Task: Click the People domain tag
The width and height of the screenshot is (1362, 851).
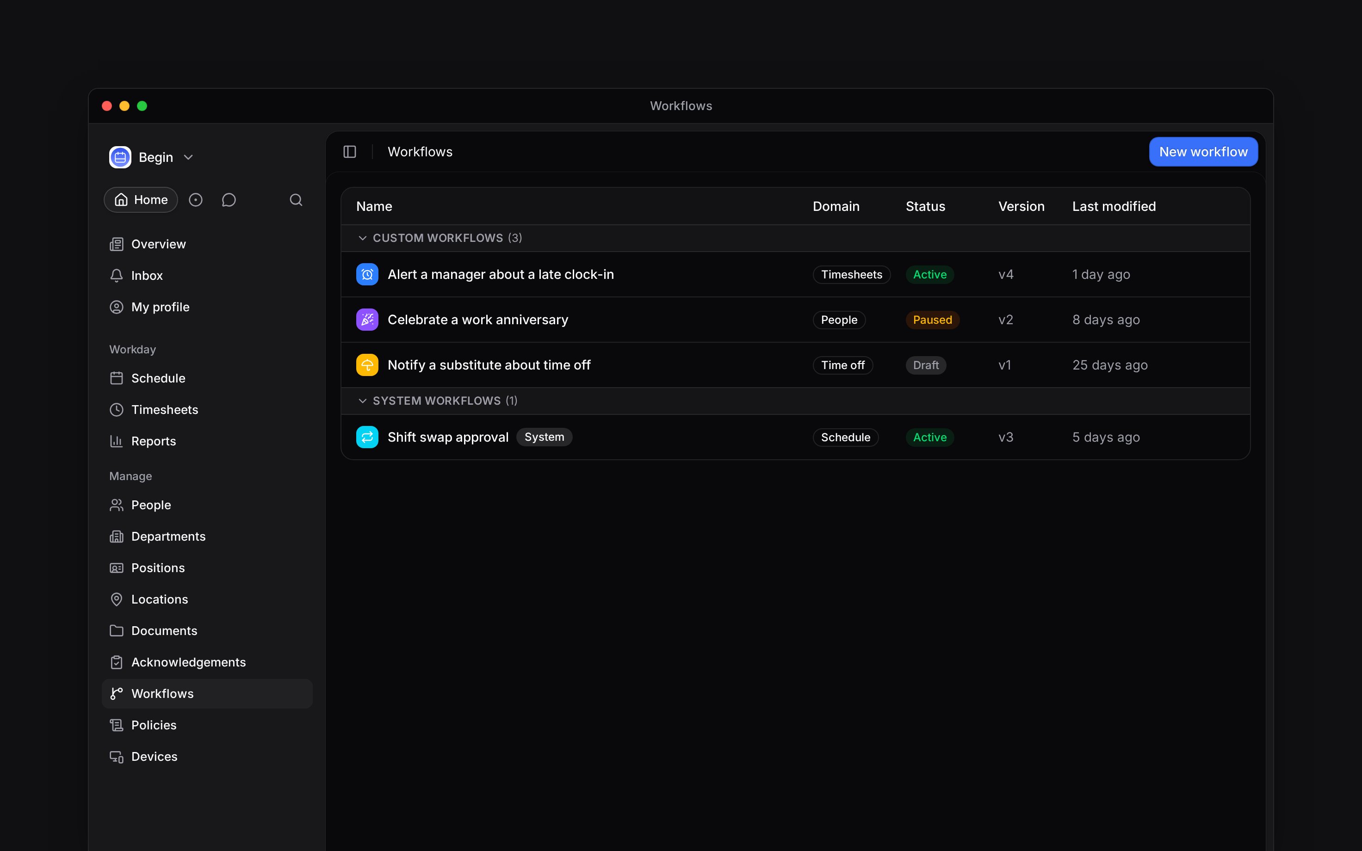Action: [x=839, y=320]
